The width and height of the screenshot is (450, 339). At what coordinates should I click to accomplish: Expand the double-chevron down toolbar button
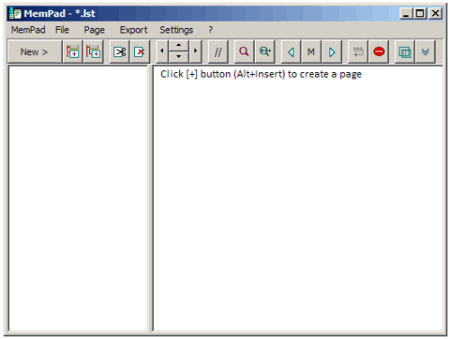point(425,52)
